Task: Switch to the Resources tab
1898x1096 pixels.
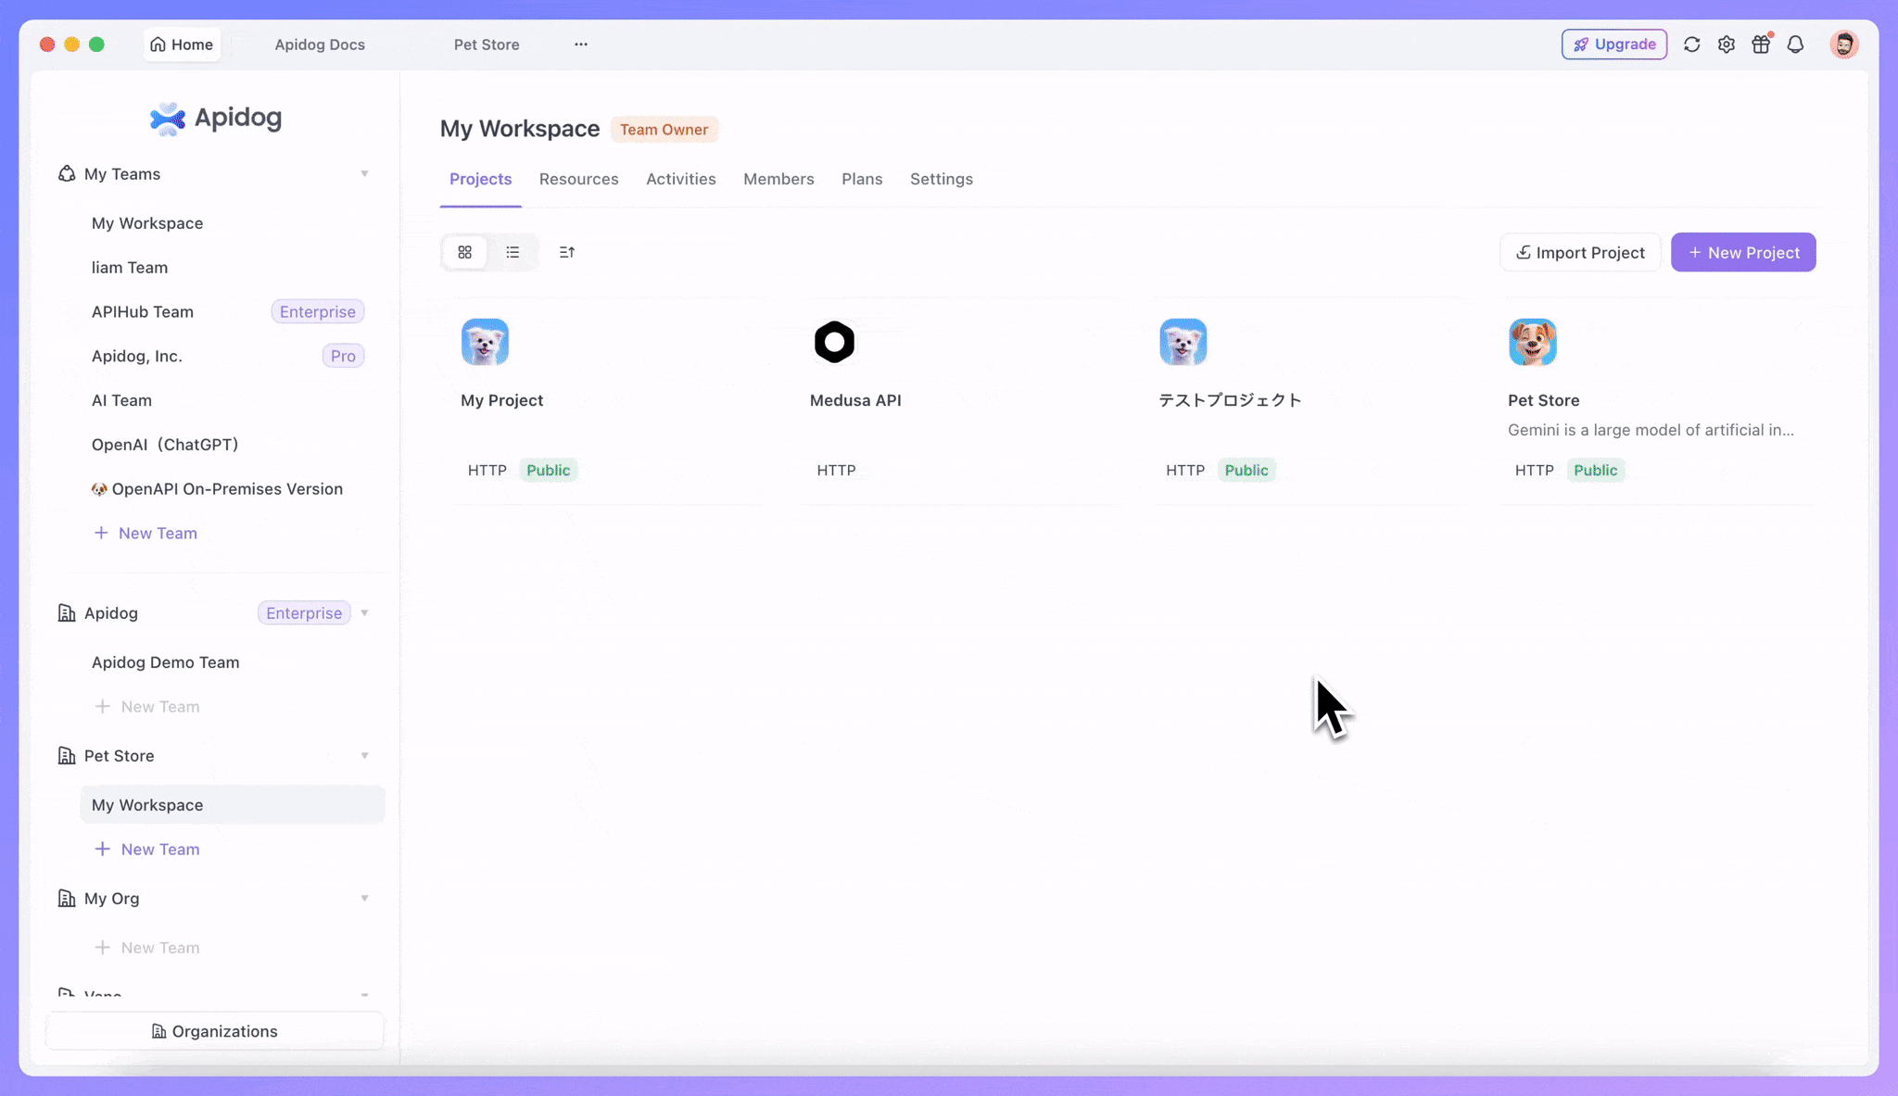Action: [579, 179]
